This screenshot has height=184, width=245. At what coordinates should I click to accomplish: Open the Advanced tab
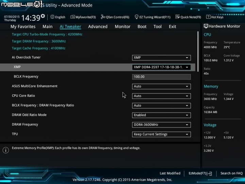(x=98, y=27)
